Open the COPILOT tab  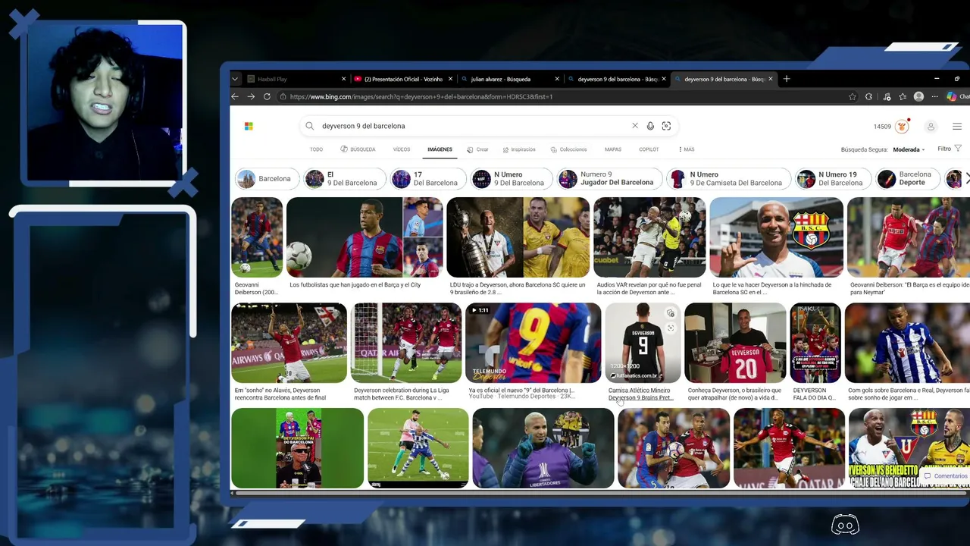649,149
